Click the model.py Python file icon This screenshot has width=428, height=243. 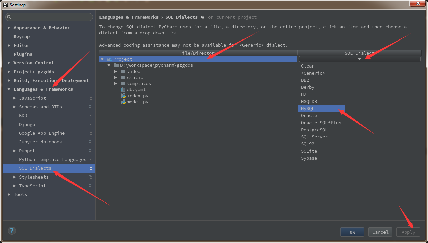123,102
